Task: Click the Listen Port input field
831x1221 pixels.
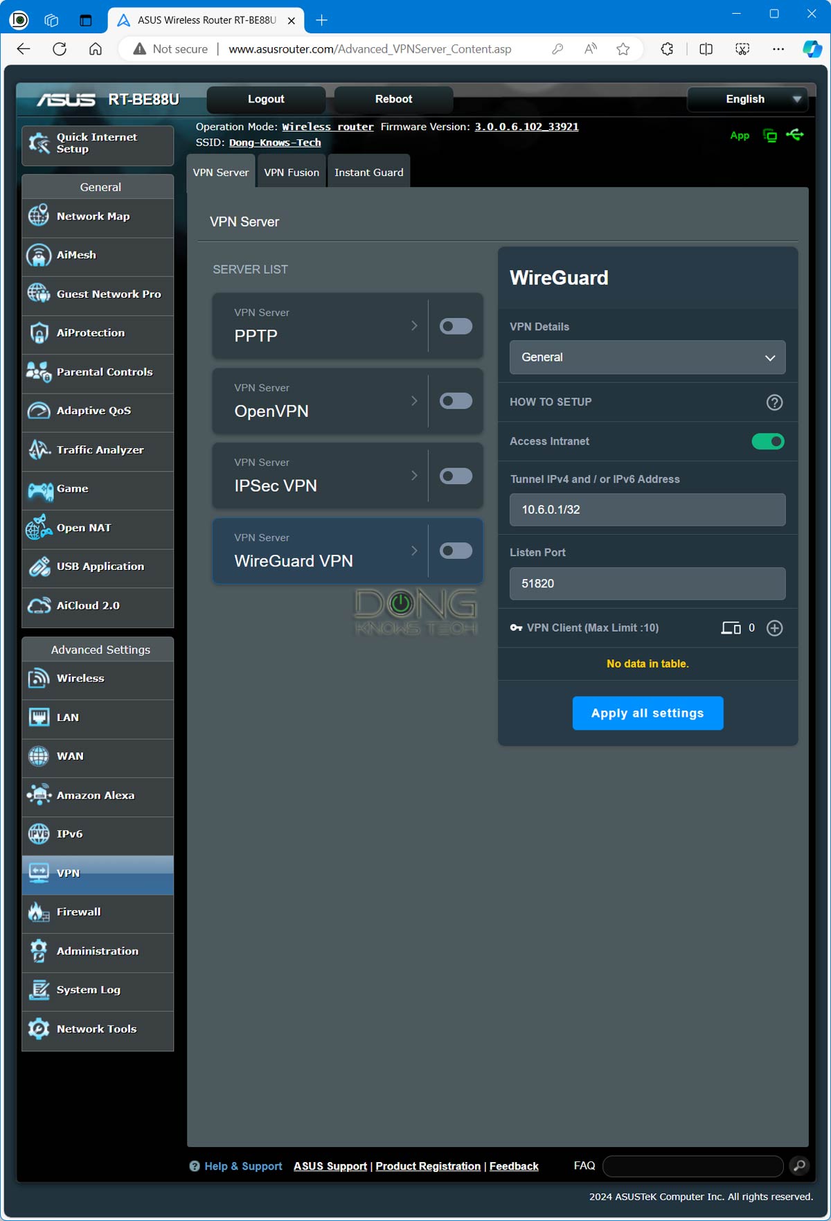Action: click(647, 584)
